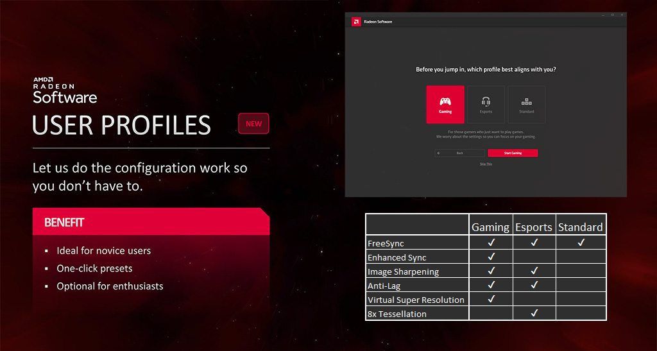Click the Back button
The height and width of the screenshot is (351, 657).
pyautogui.click(x=459, y=153)
